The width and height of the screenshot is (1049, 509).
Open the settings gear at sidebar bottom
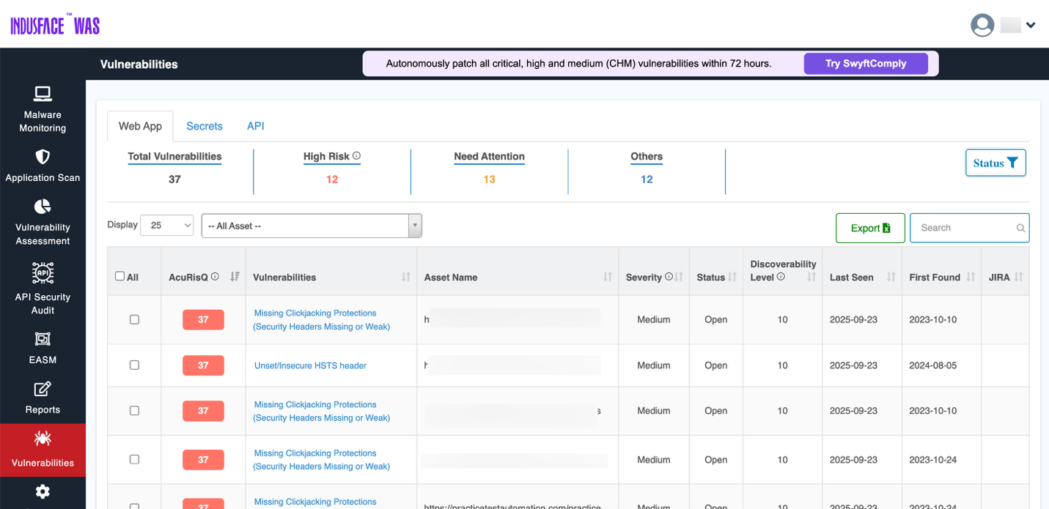(43, 491)
